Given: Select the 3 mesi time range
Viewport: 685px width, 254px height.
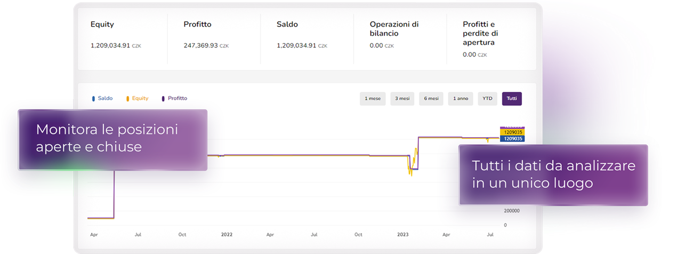Looking at the screenshot, I should (402, 99).
